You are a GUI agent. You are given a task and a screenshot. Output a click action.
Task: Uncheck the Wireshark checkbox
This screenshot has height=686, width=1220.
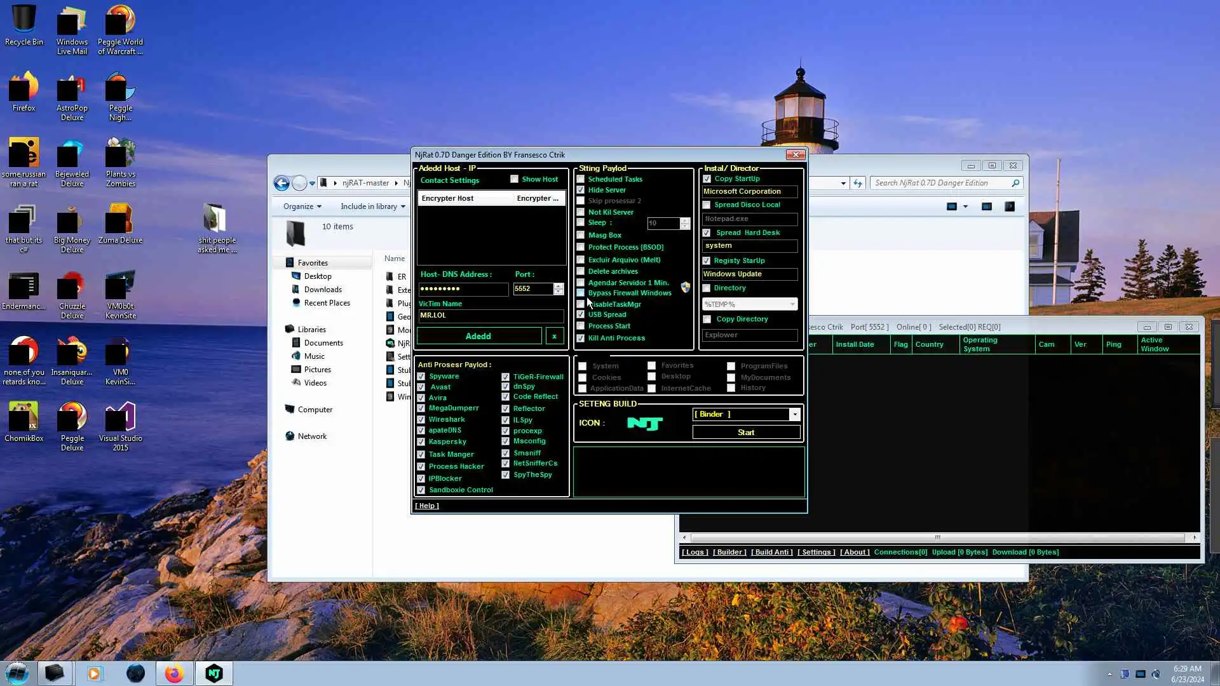coord(421,420)
